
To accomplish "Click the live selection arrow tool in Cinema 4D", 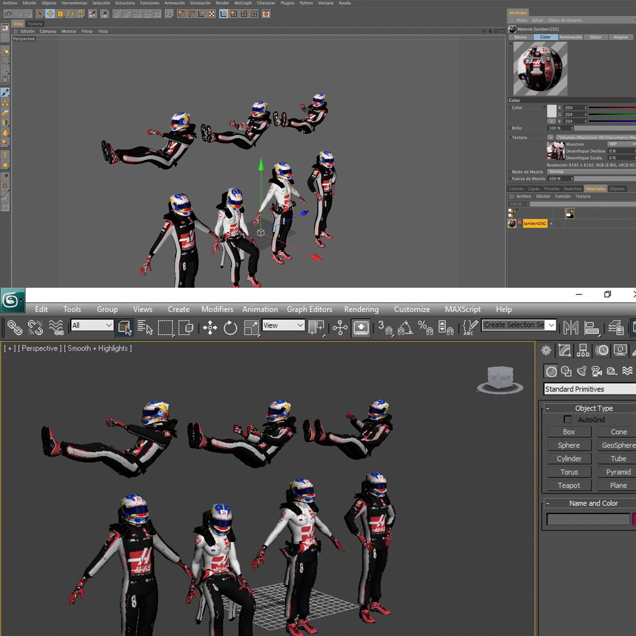I will coord(40,14).
